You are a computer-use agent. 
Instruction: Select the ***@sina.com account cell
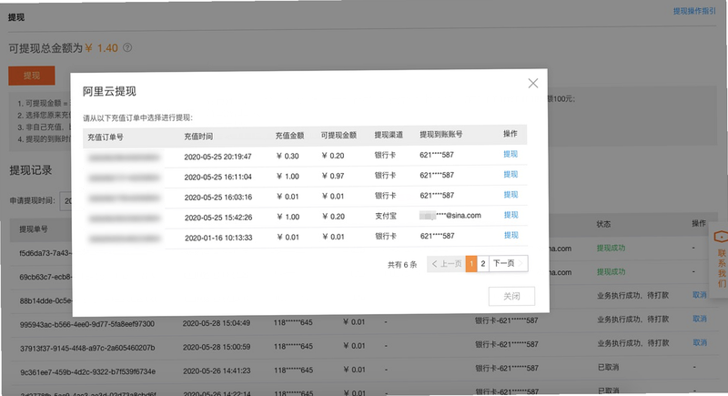coord(450,216)
